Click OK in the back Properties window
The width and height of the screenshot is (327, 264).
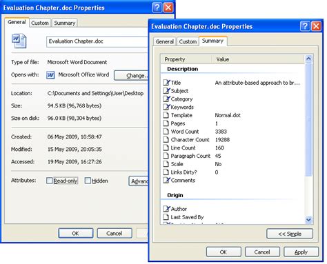pyautogui.click(x=75, y=234)
